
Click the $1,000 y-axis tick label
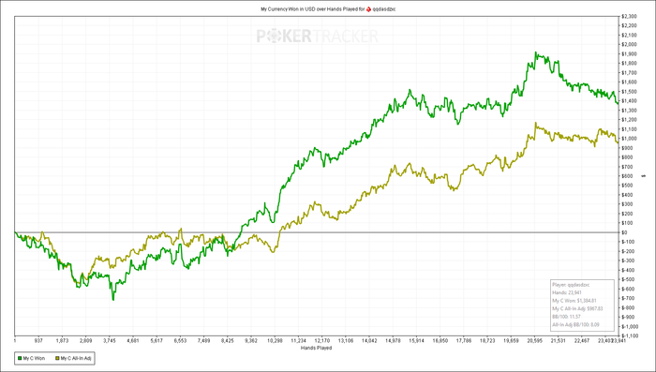click(629, 139)
